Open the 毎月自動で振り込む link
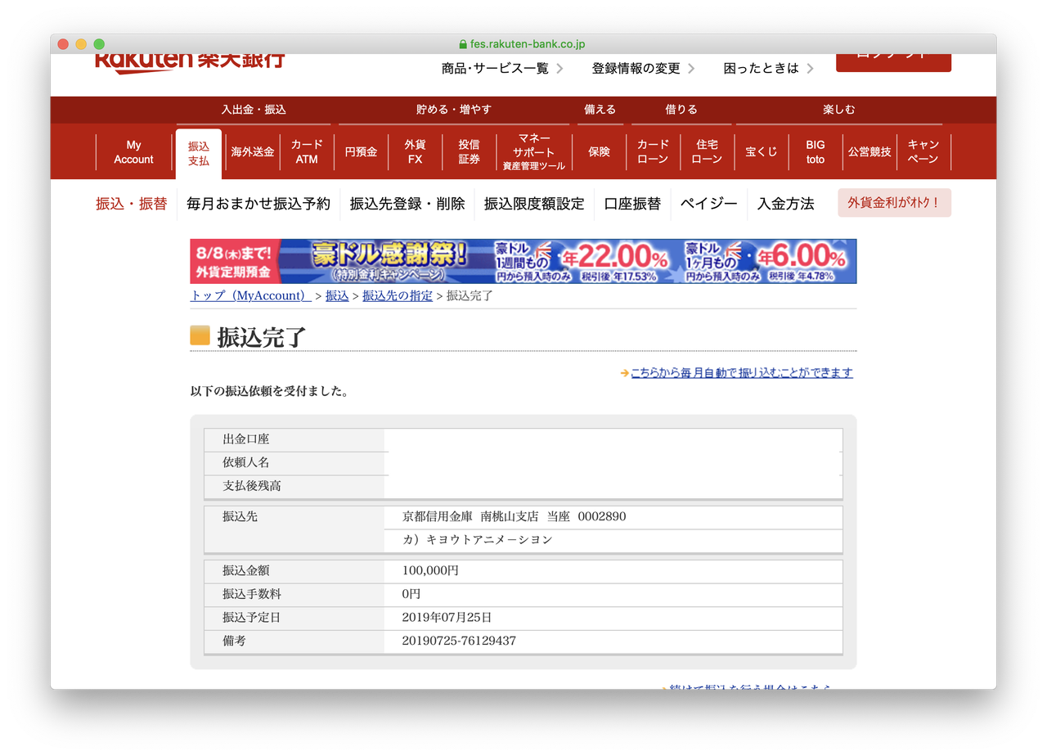The width and height of the screenshot is (1047, 756). (x=742, y=373)
